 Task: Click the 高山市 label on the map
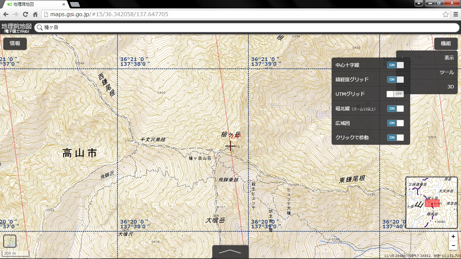pyautogui.click(x=80, y=153)
